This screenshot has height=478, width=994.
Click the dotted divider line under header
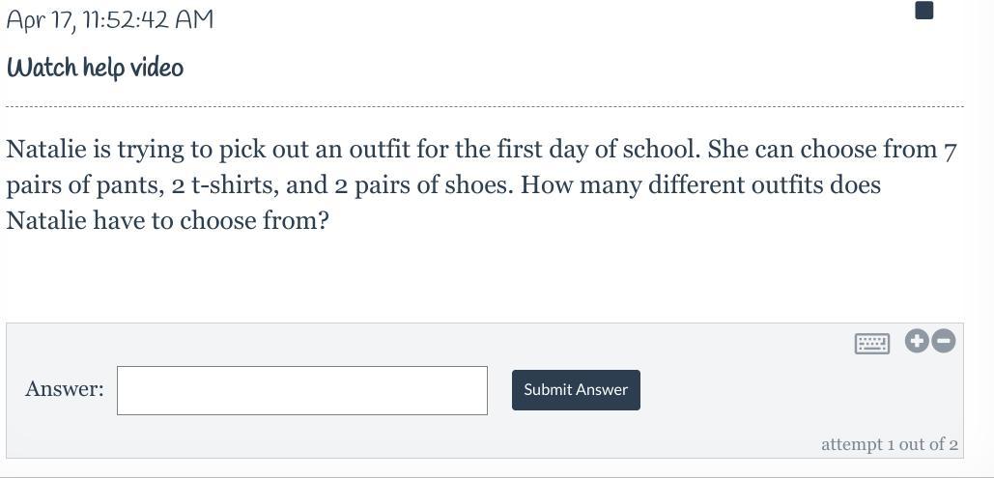(483, 106)
